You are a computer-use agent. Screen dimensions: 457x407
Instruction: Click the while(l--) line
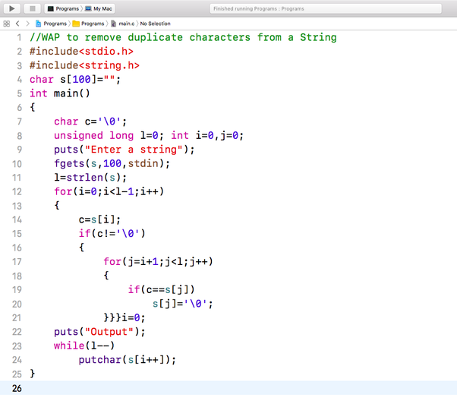[x=84, y=345]
